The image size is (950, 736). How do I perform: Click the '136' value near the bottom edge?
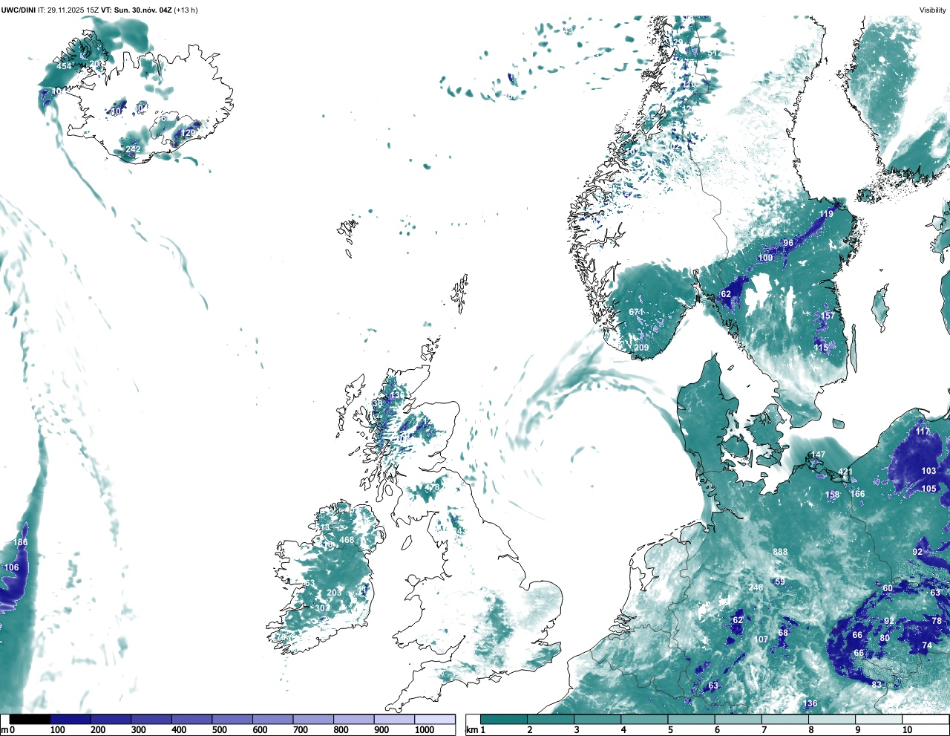810,703
